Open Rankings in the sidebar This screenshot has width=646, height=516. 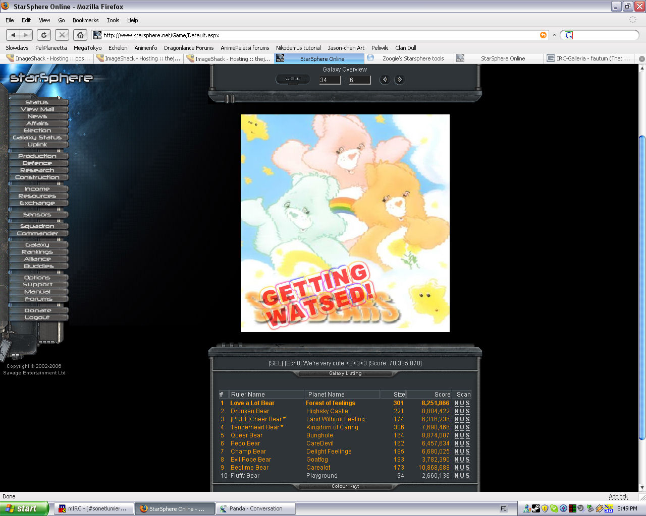(37, 252)
